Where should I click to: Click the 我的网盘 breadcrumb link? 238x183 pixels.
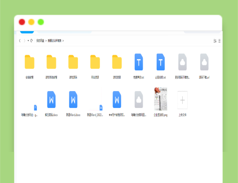click(x=40, y=41)
